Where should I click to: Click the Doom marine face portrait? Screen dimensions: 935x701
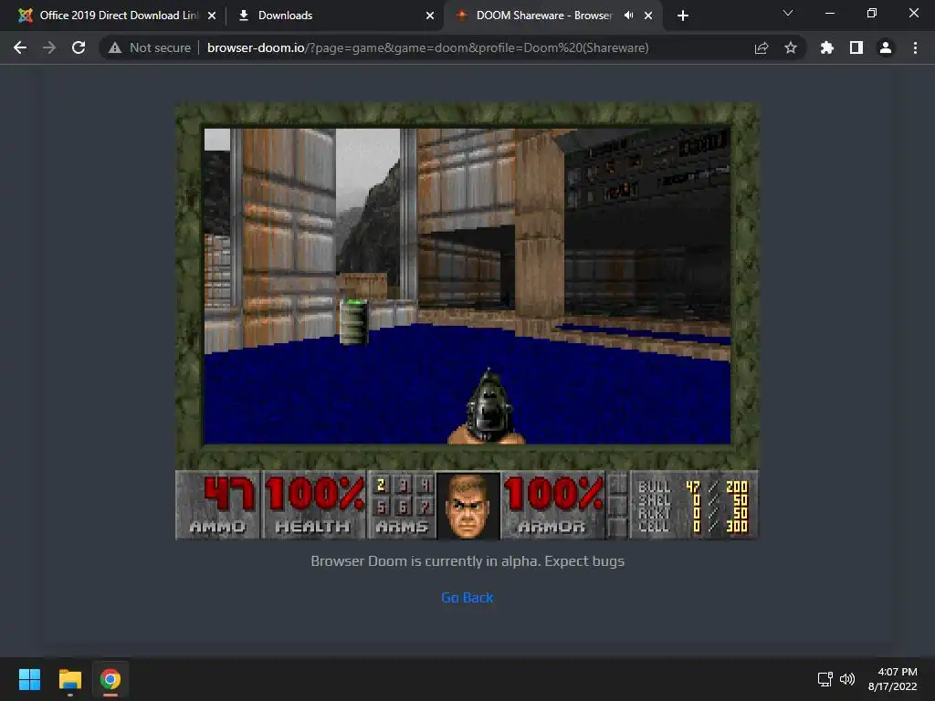coord(468,506)
